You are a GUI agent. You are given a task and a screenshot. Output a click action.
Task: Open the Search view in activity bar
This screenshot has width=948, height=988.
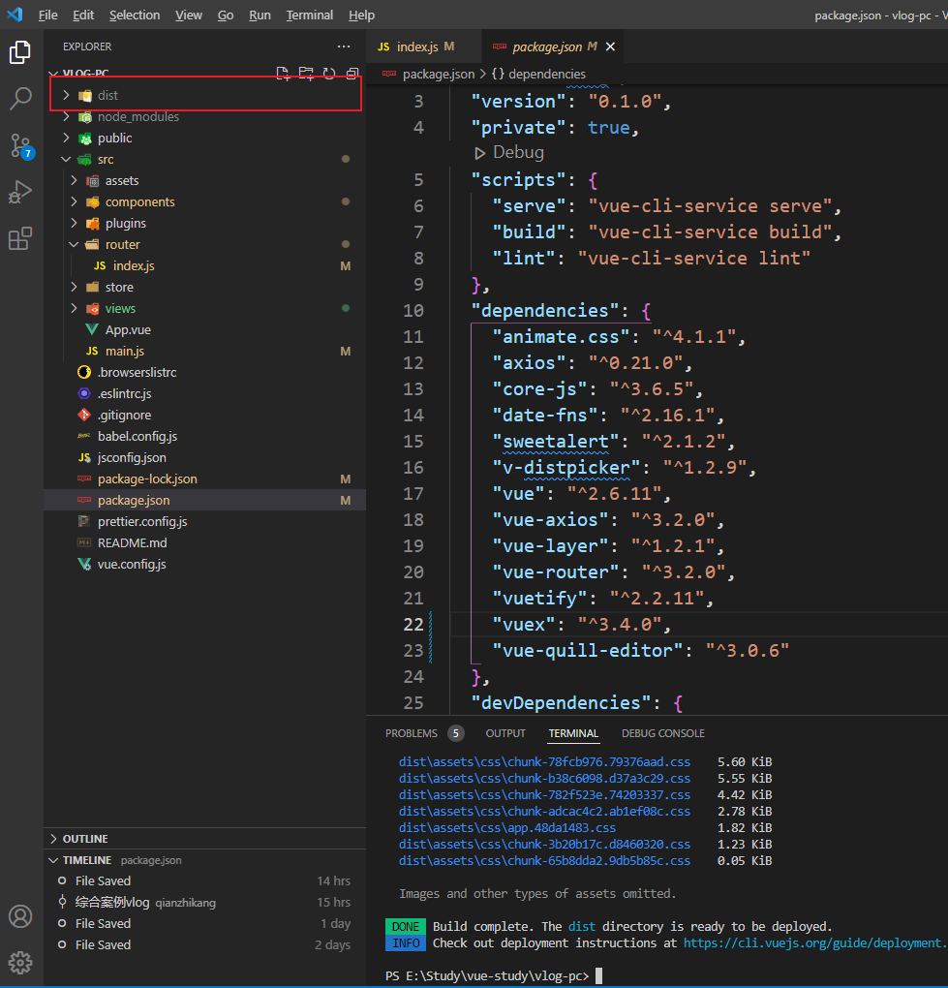point(20,99)
